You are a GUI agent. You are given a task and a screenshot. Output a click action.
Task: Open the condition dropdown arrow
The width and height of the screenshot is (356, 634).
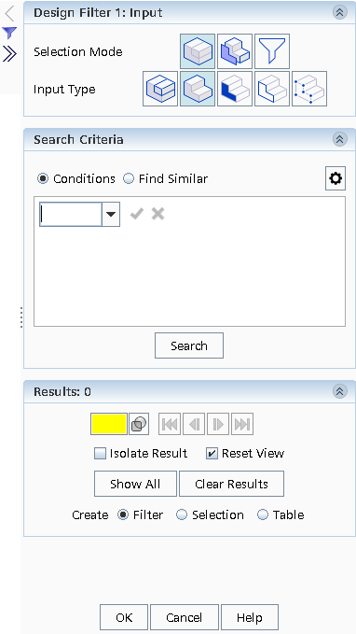point(111,214)
